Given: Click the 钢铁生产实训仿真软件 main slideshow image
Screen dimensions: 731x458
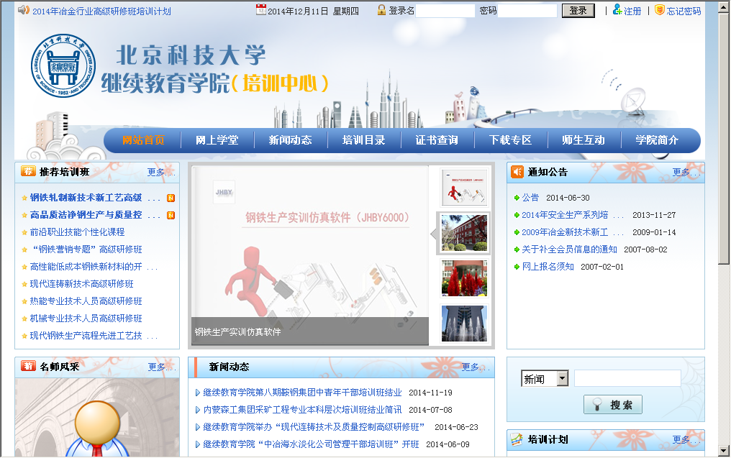Looking at the screenshot, I should point(310,256).
